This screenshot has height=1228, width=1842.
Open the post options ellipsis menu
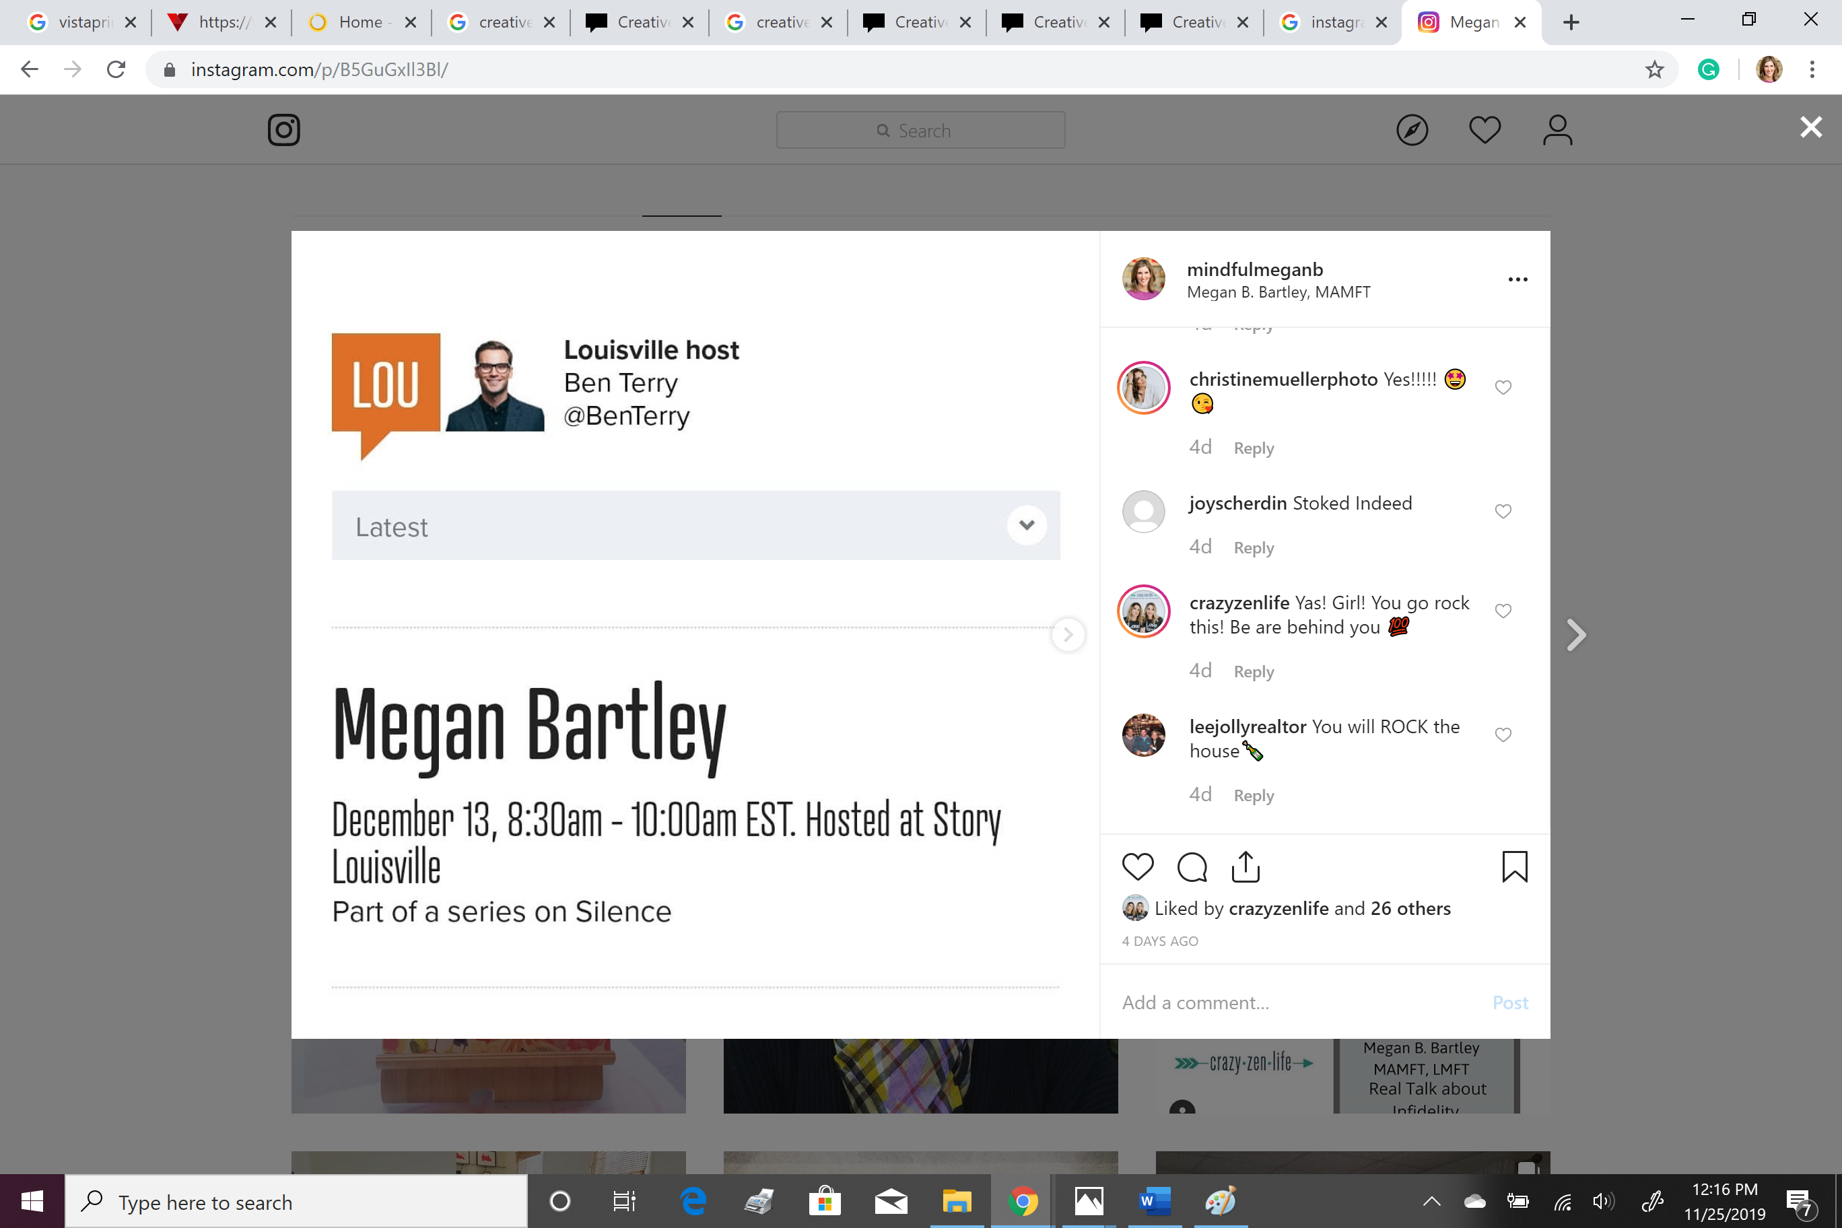tap(1517, 279)
